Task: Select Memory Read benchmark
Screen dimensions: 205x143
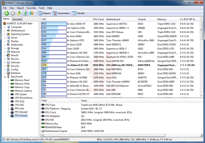Action: (x=22, y=80)
